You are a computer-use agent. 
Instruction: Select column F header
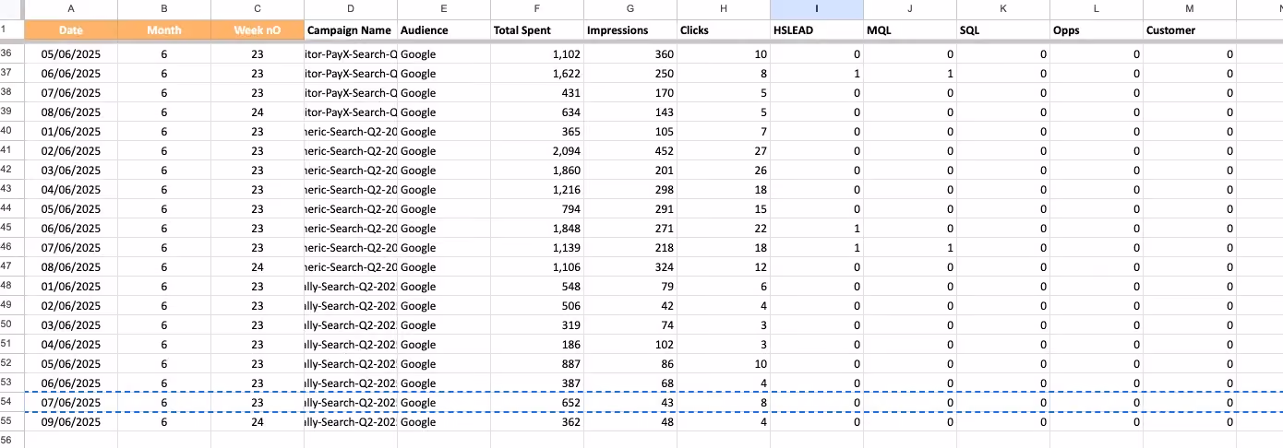(x=537, y=9)
